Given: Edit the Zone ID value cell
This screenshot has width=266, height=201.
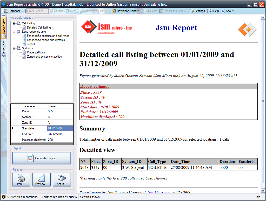Looking at the screenshot, I should (60, 123).
